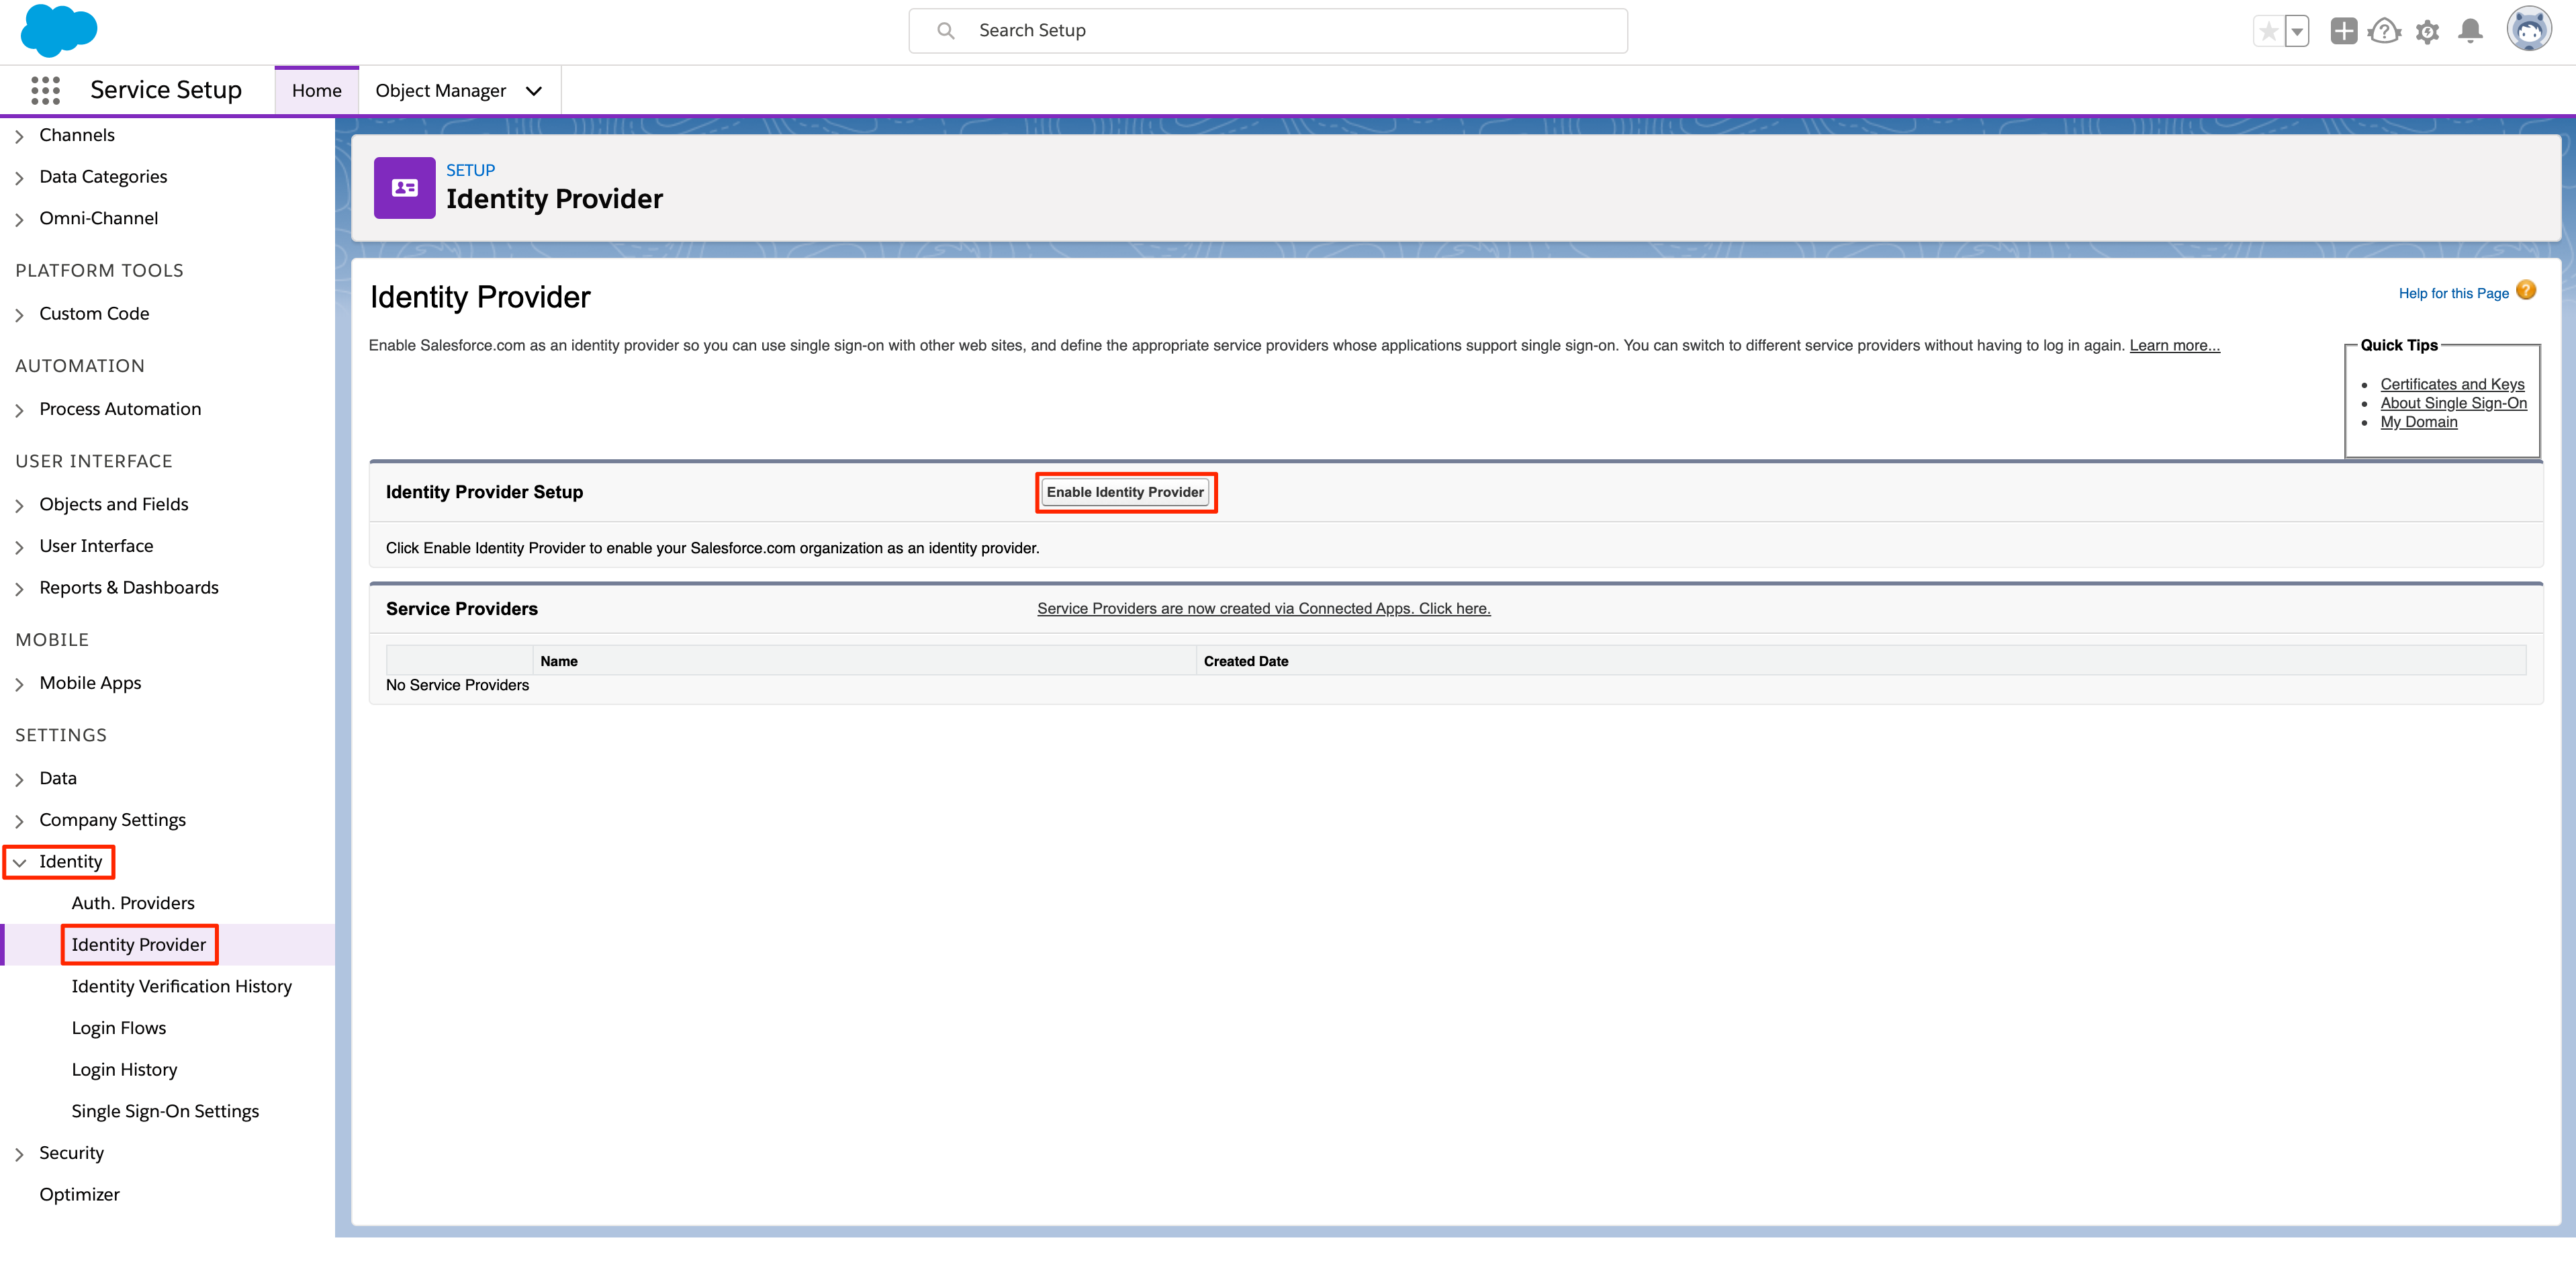Open Auth. Providers in the sidebar
Viewport: 2576px width, 1265px height.
[133, 903]
